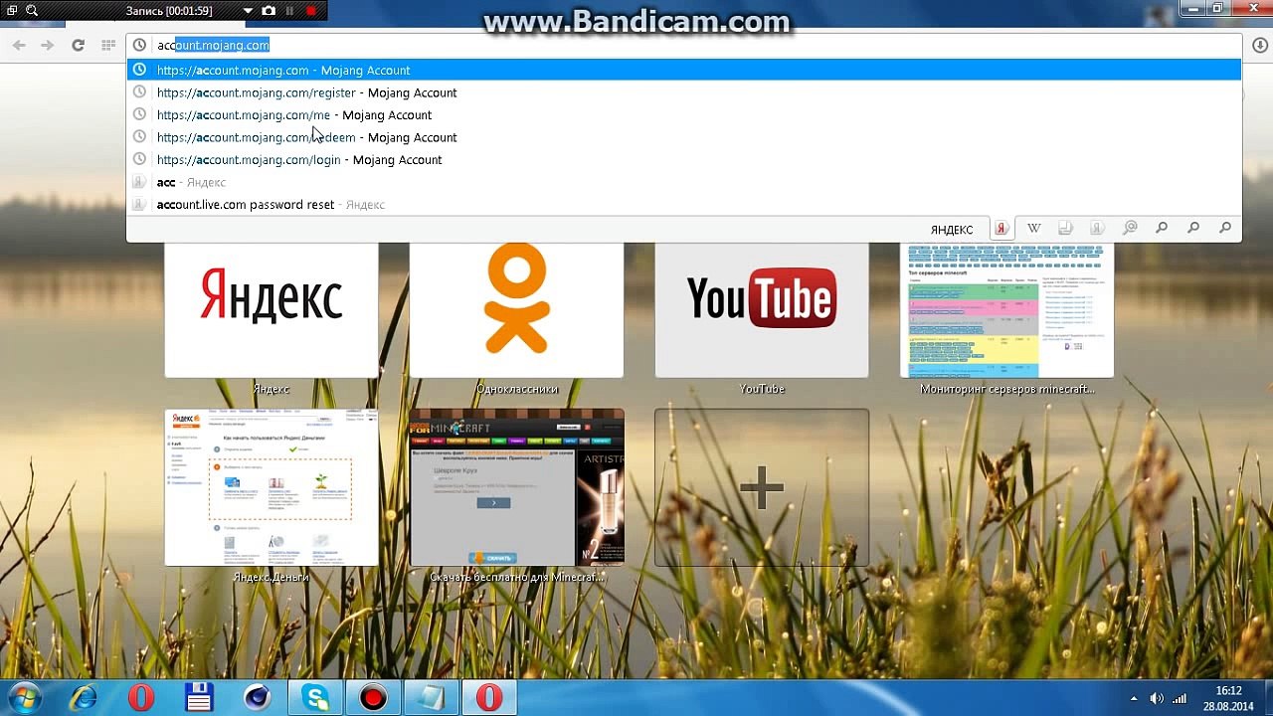
Task: Switch to Bandicam recorder on taskbar
Action: [373, 698]
